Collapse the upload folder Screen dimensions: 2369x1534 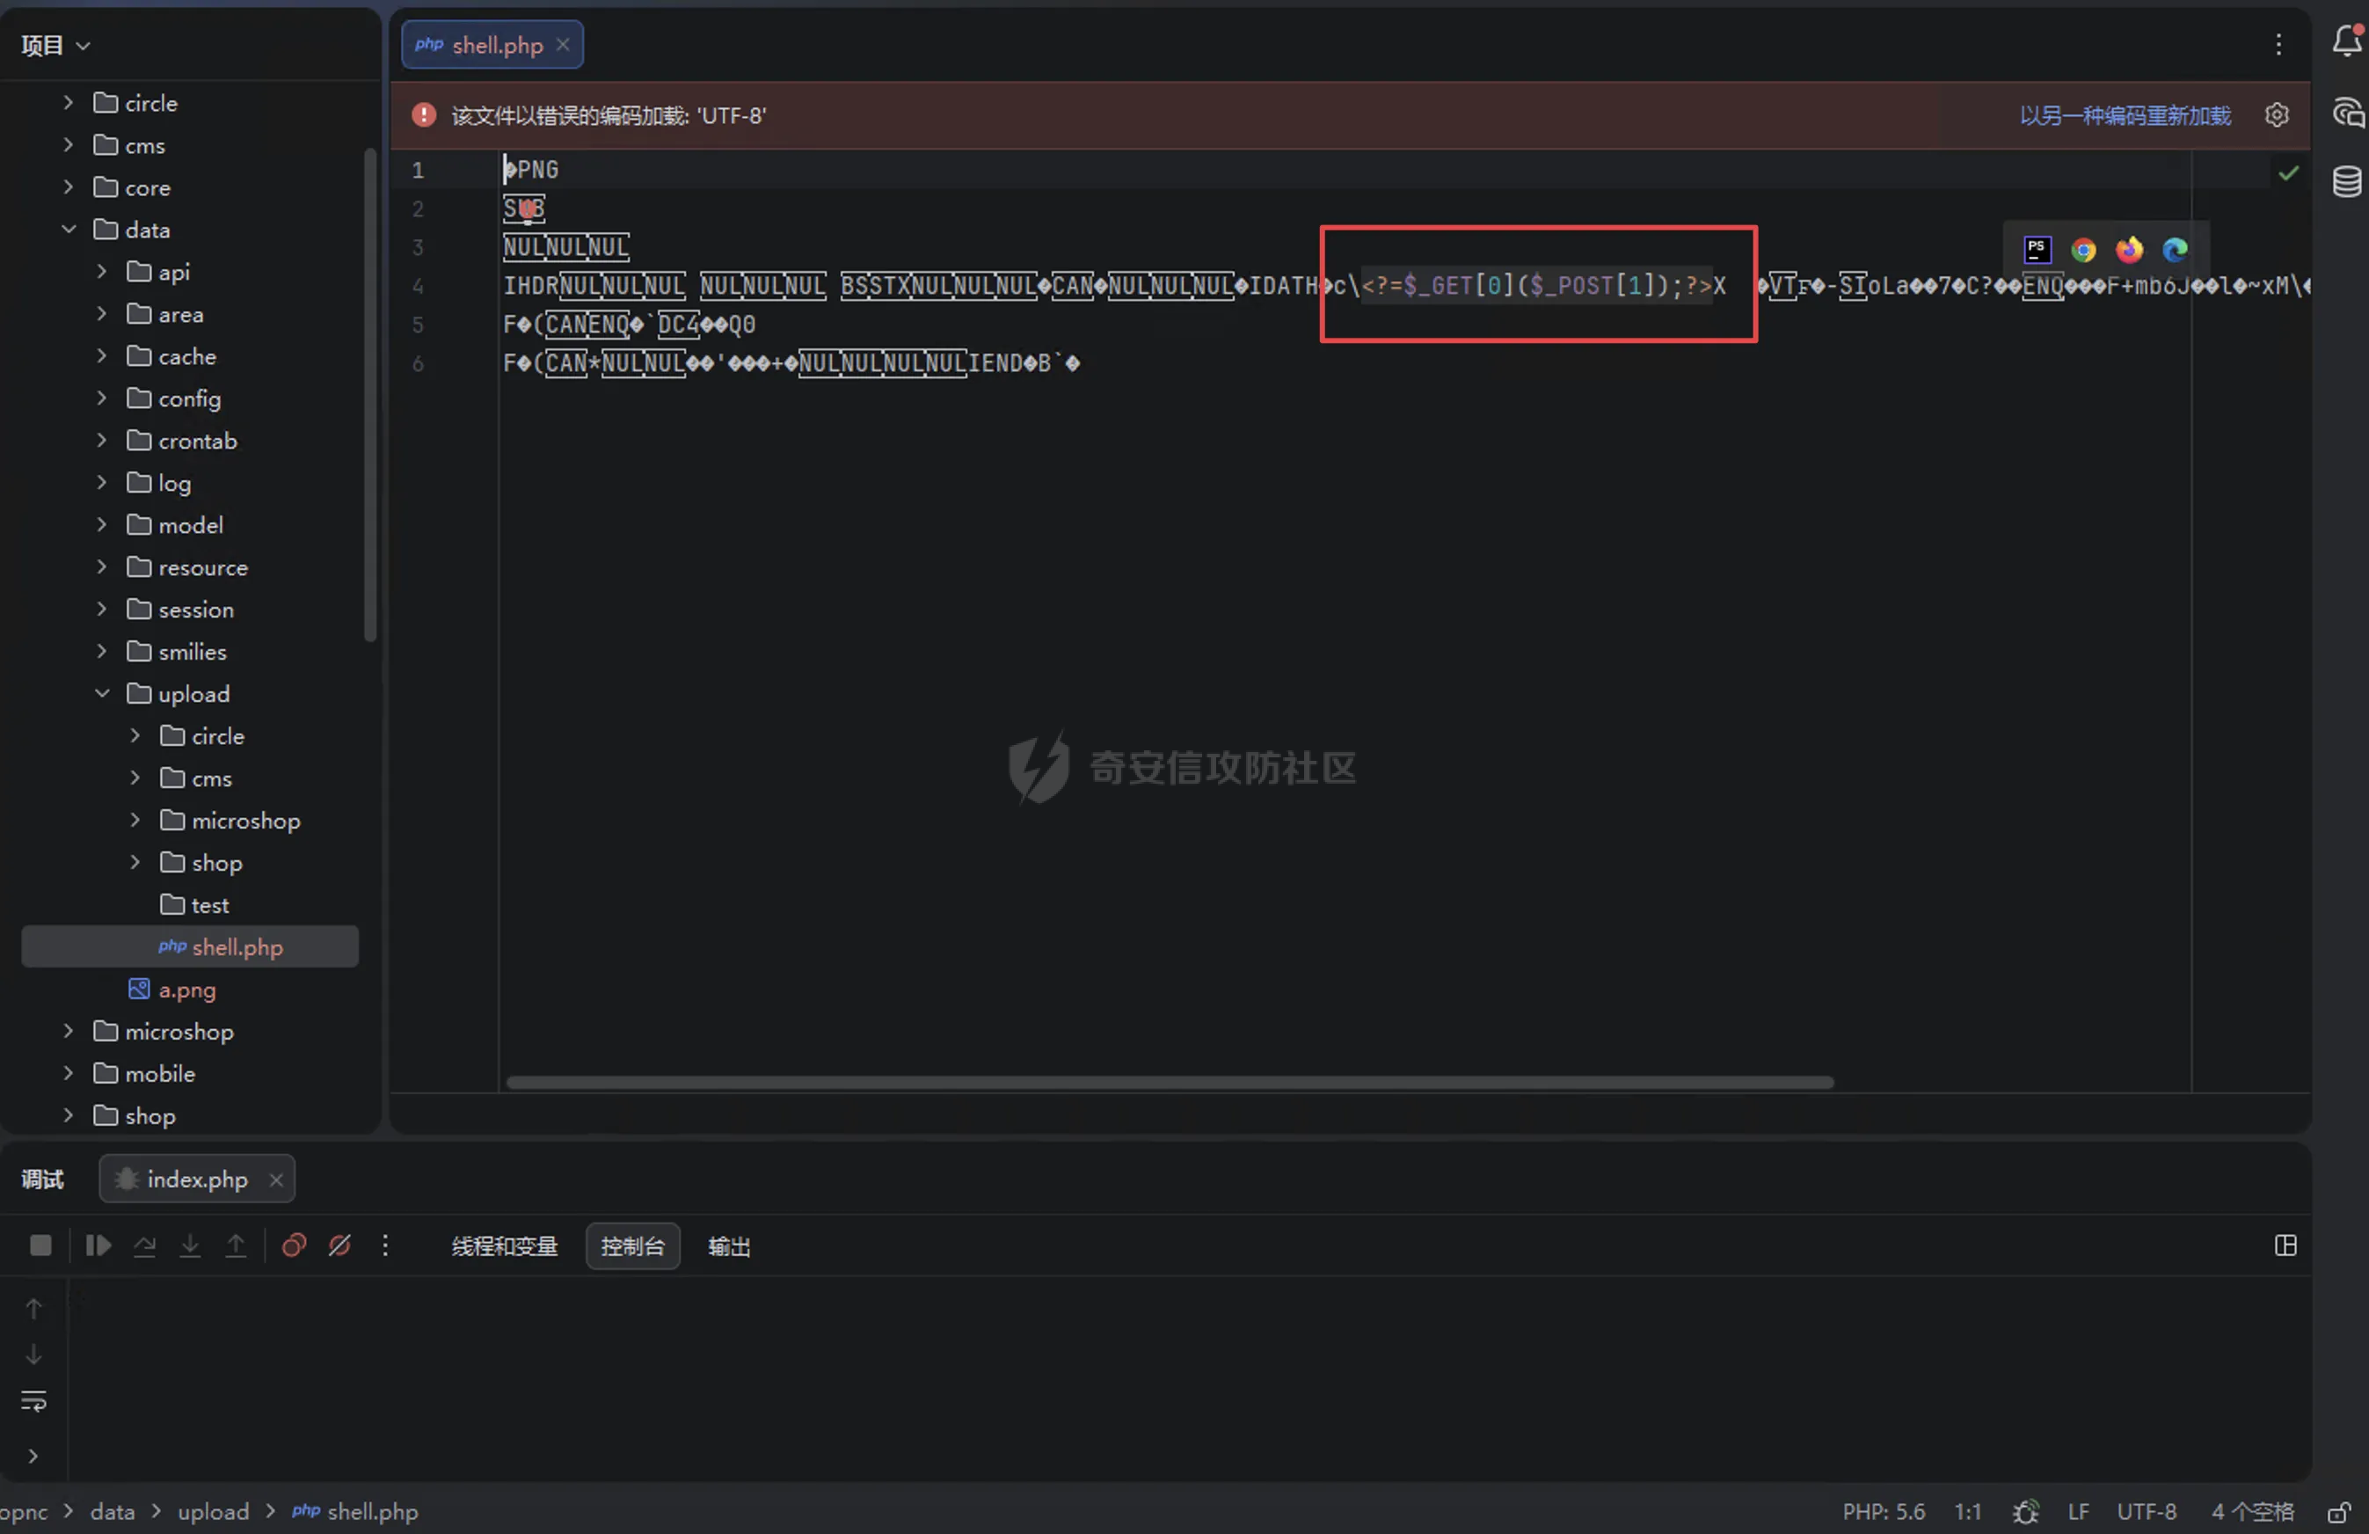(103, 694)
